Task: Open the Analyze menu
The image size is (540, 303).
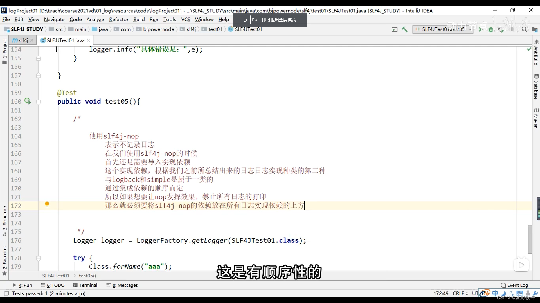Action: 95,19
